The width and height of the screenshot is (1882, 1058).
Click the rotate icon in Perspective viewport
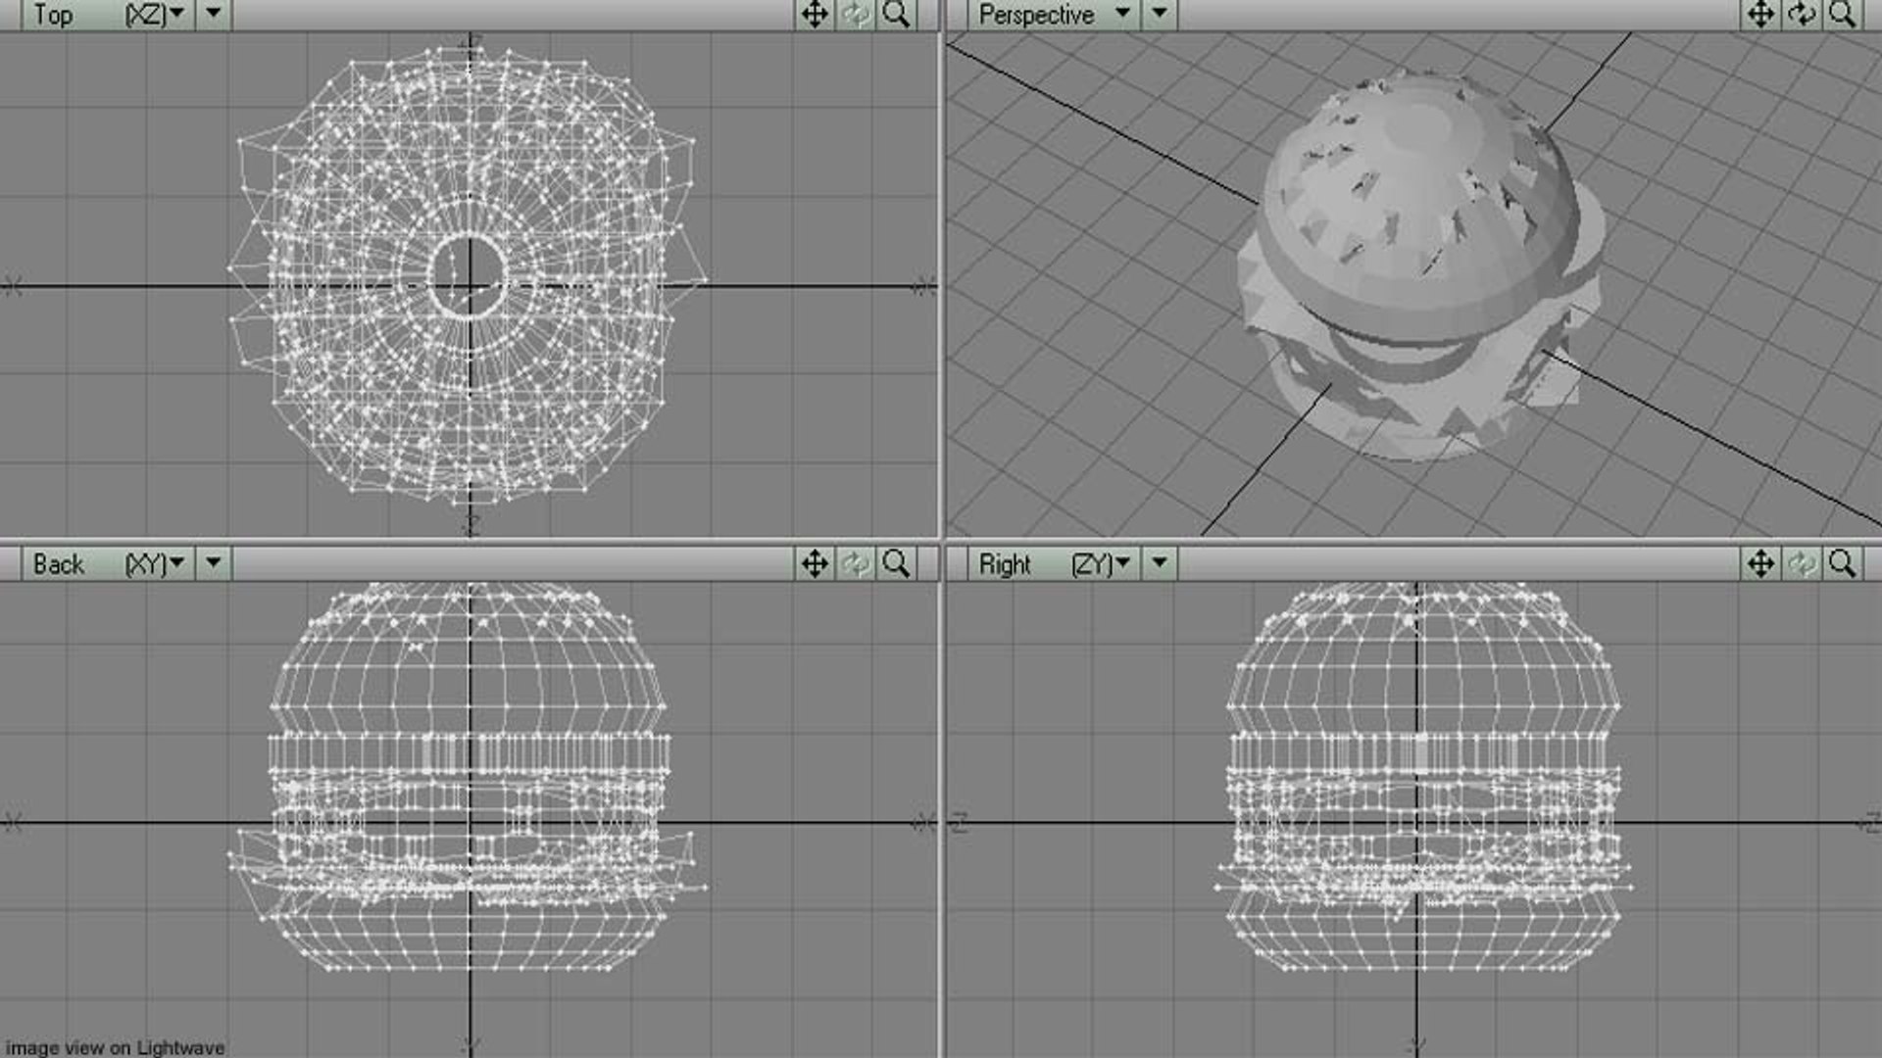(1802, 14)
